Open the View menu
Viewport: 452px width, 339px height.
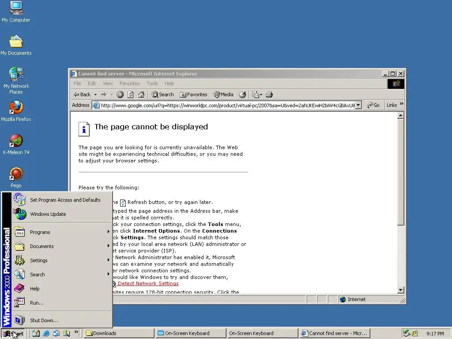point(108,83)
